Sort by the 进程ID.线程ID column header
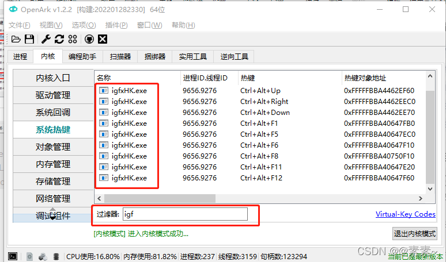 tap(209, 78)
